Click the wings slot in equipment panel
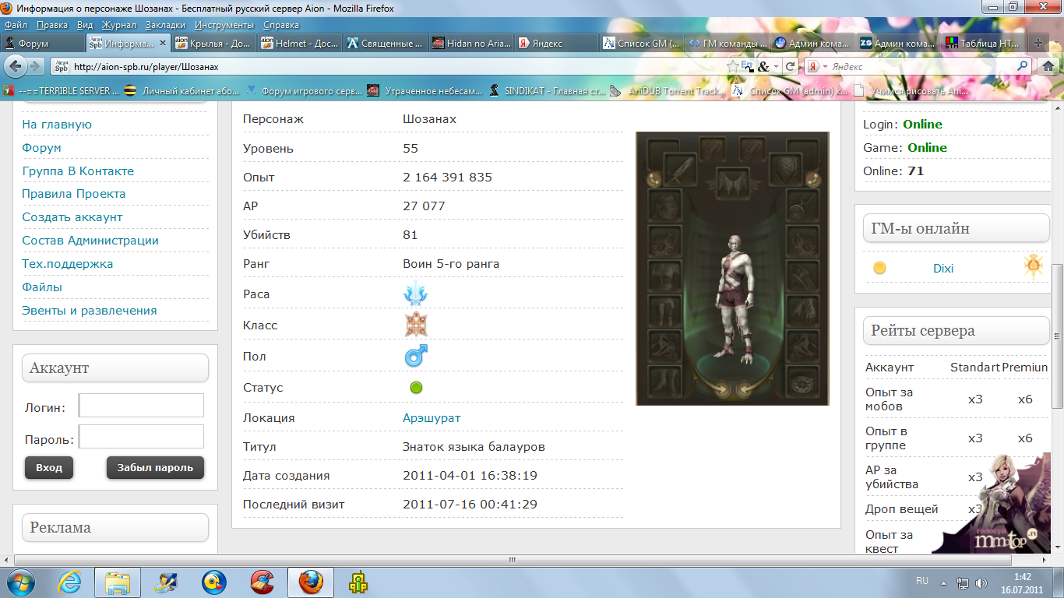This screenshot has height=598, width=1064. [x=732, y=184]
